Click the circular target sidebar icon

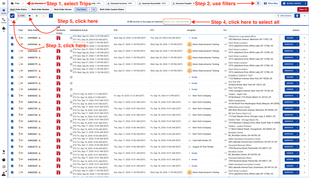[4, 167]
